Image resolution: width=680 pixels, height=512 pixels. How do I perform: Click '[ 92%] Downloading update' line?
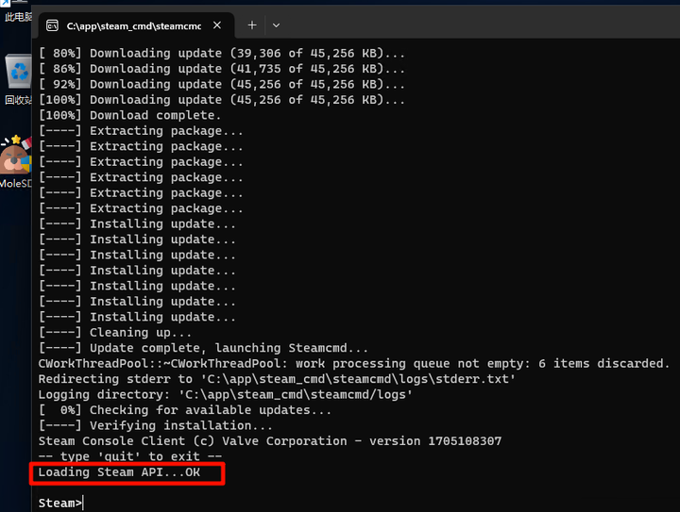[x=222, y=85]
